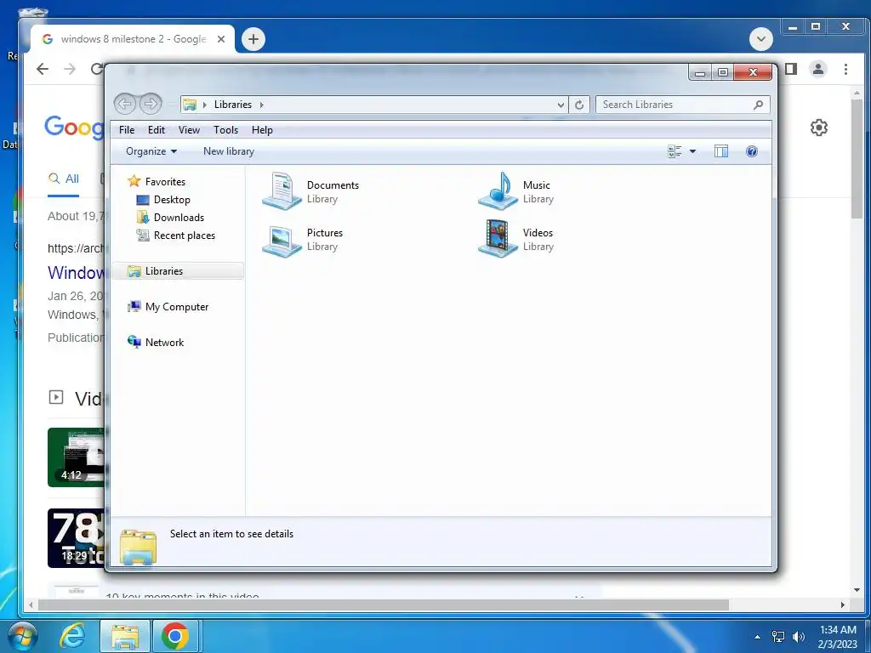Select Desktop in Favorites
Image resolution: width=871 pixels, height=653 pixels.
click(x=172, y=199)
